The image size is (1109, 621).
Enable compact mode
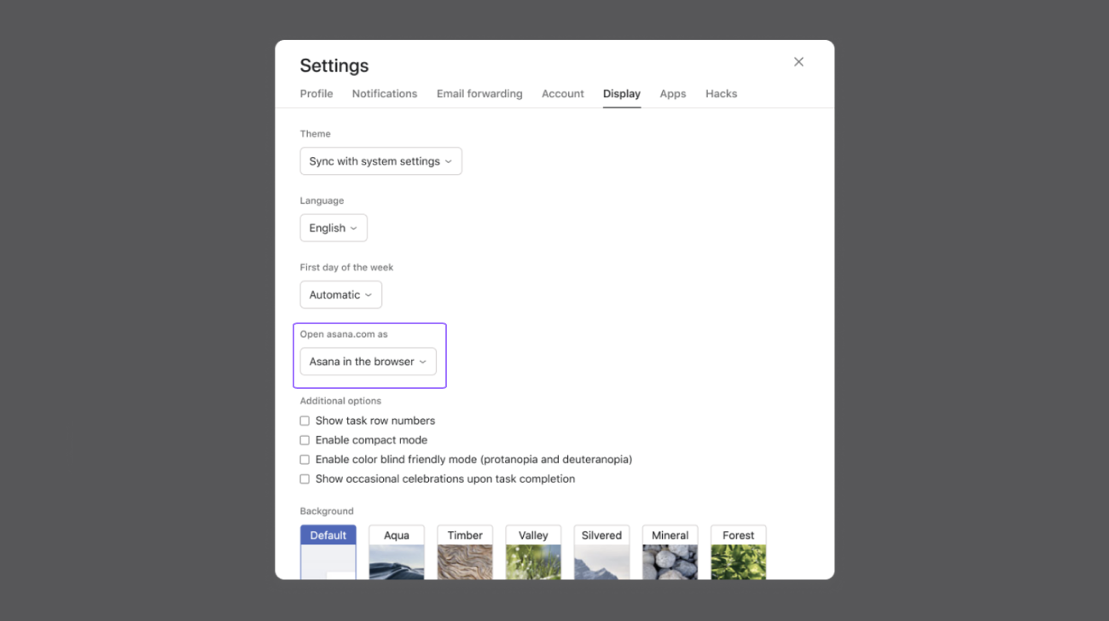pyautogui.click(x=305, y=439)
